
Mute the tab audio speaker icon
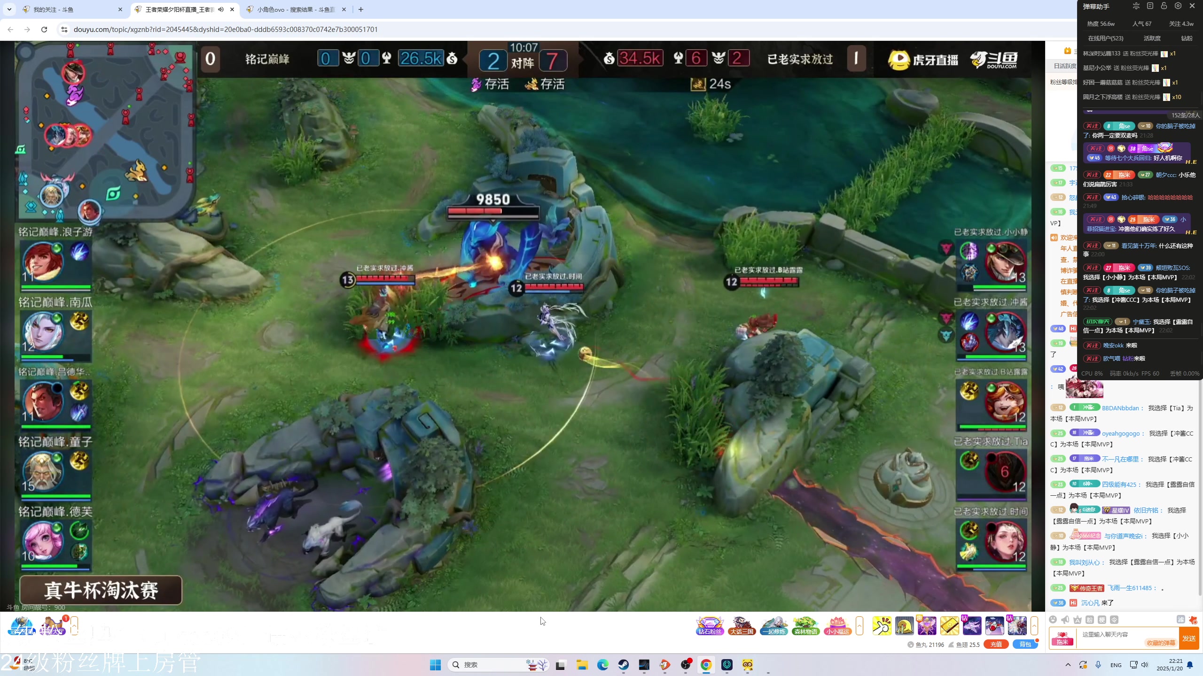[221, 9]
